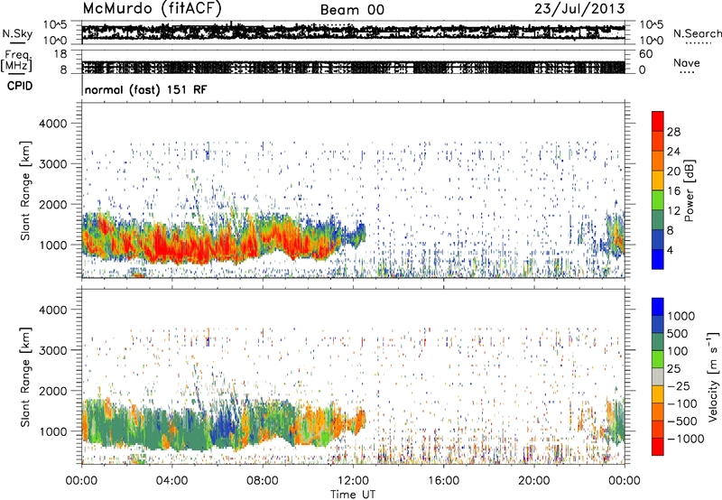Click the '3000' tick on the Velocity panel
Screen dimensions: 722x500
click(52, 350)
